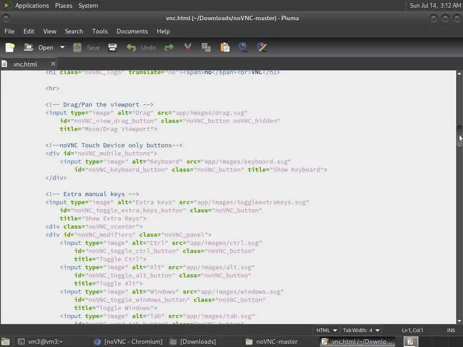Screen dimensions: 463x347
Task: Click the Drag/Pan the viewport comment line
Action: (99, 105)
